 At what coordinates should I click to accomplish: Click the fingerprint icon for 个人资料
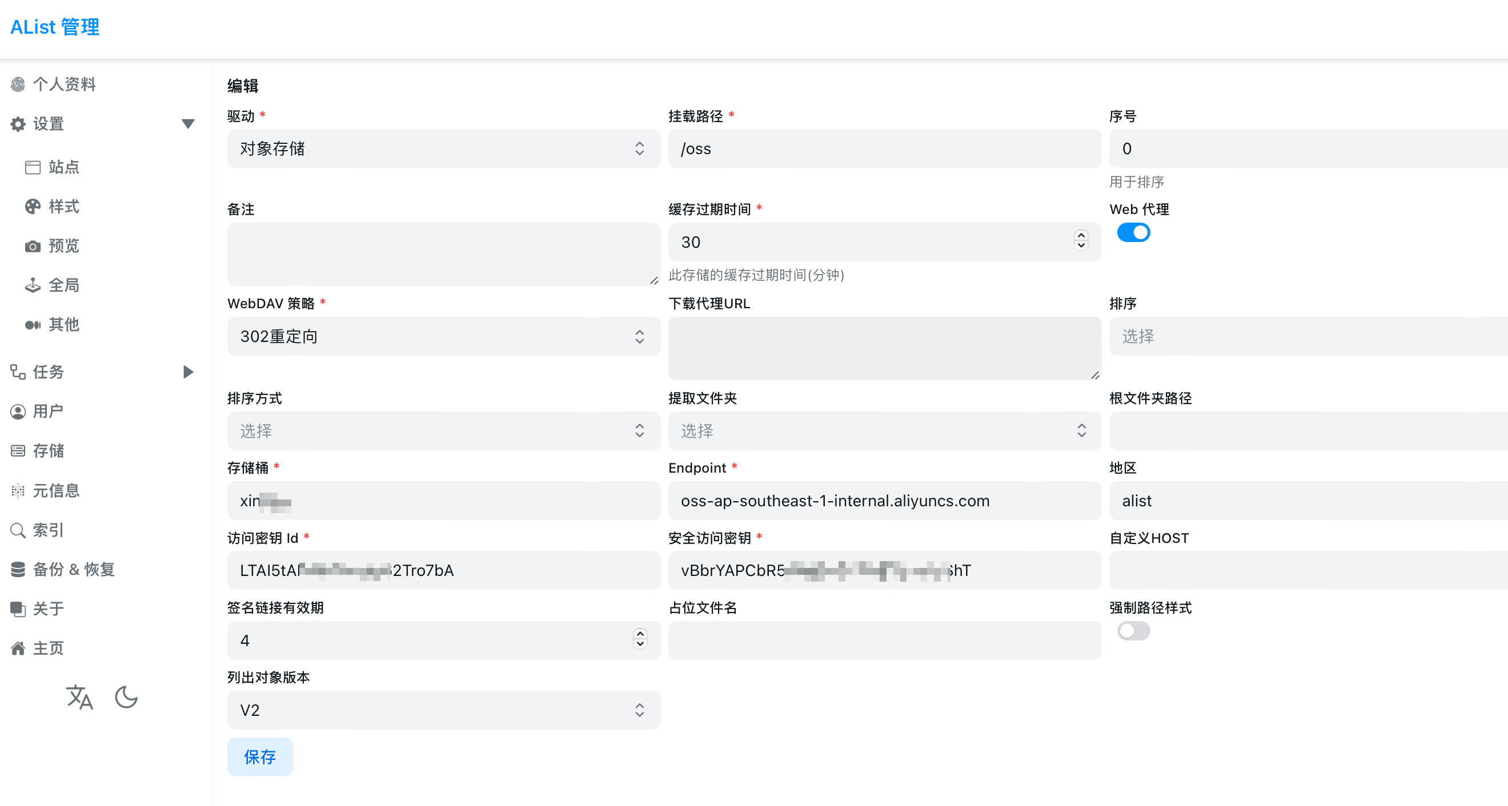(18, 84)
